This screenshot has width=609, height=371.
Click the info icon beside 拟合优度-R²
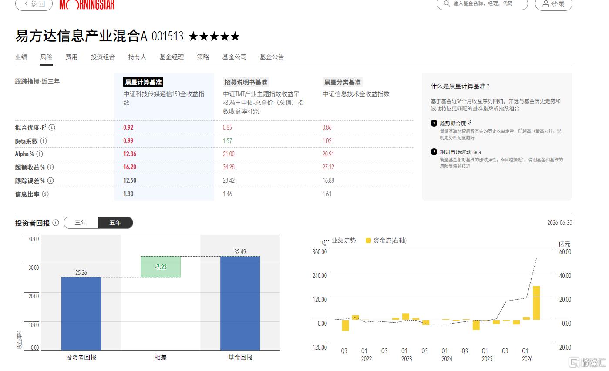pos(52,127)
